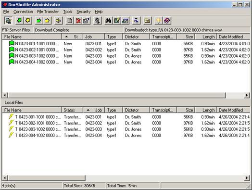Click right arrow of FTP server pane scrollbar
252x190 pixels.
point(247,95)
